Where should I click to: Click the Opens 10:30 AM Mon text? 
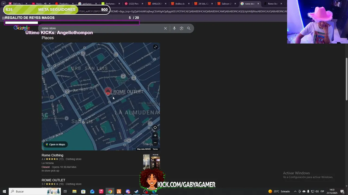[x=64, y=167]
